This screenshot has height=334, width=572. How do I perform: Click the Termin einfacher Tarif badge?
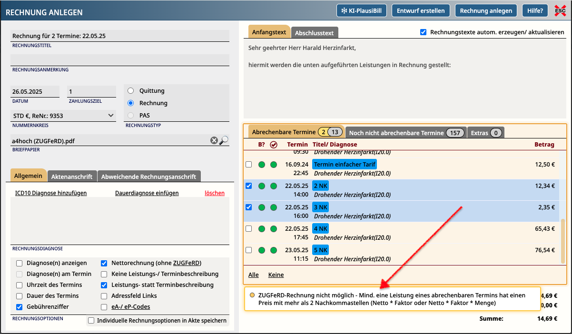pyautogui.click(x=345, y=164)
